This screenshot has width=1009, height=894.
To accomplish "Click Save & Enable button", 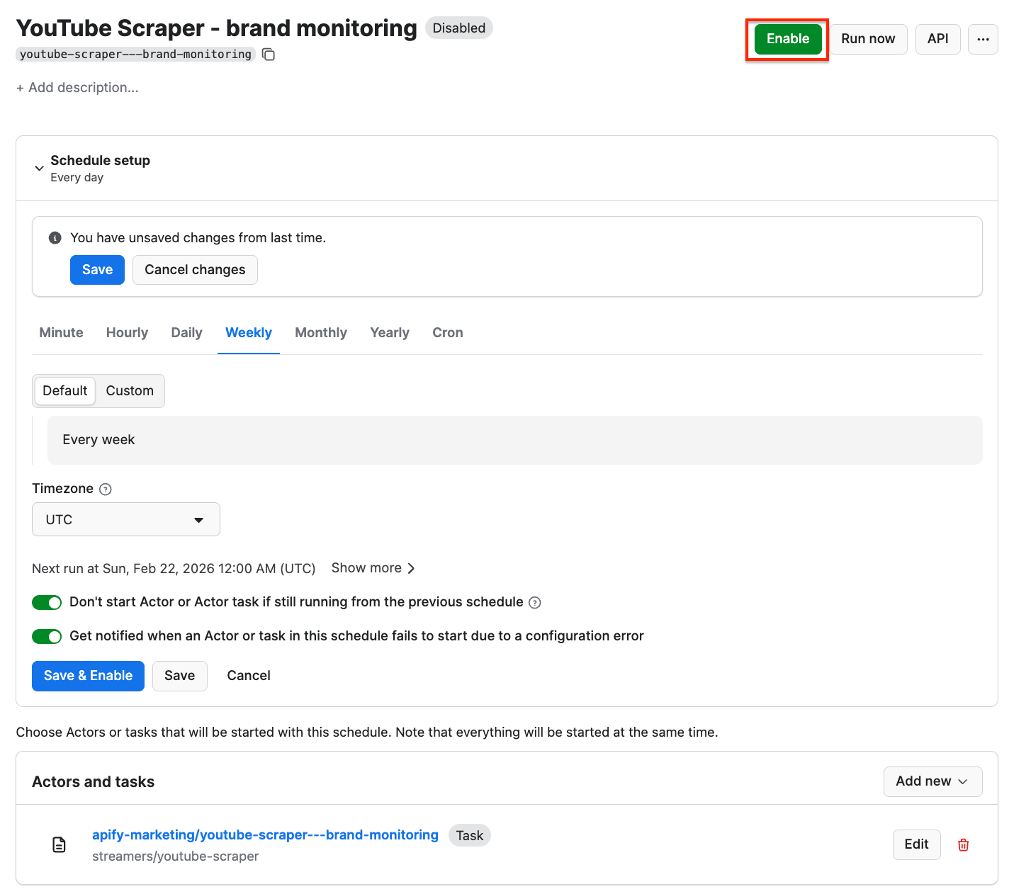I will 88,676.
